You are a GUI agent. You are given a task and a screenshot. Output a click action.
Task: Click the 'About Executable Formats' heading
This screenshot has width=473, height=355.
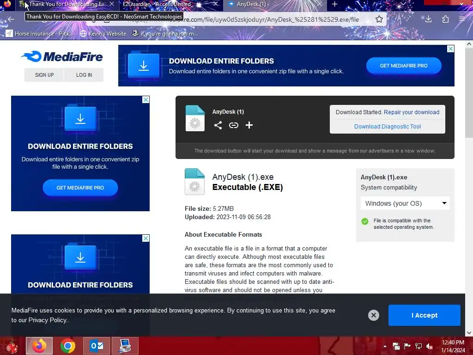click(223, 234)
